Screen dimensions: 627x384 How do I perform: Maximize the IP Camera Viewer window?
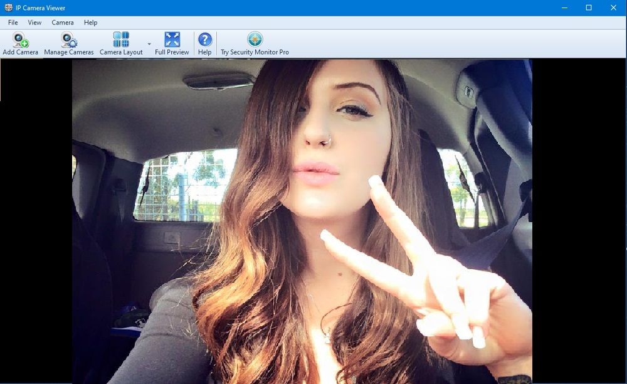tap(589, 8)
